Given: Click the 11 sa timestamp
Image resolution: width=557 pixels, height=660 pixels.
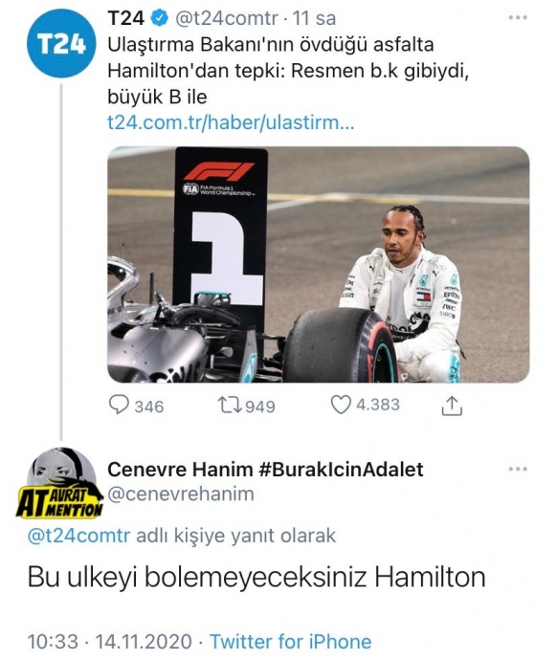Looking at the screenshot, I should [x=314, y=18].
